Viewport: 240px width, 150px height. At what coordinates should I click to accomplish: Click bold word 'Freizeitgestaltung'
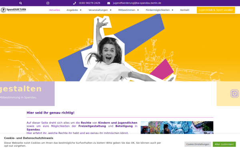pyautogui.click(x=92, y=126)
